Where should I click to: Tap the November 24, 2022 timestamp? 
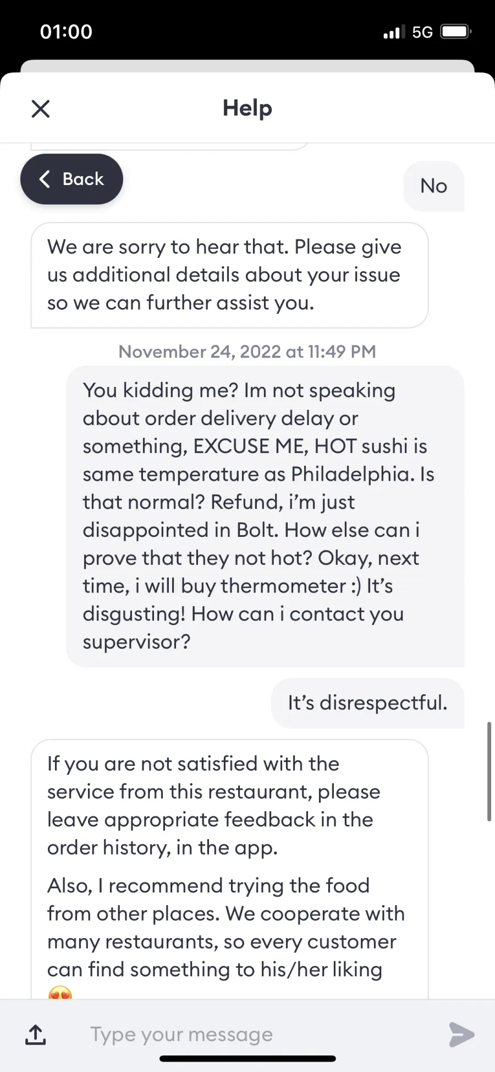(248, 351)
